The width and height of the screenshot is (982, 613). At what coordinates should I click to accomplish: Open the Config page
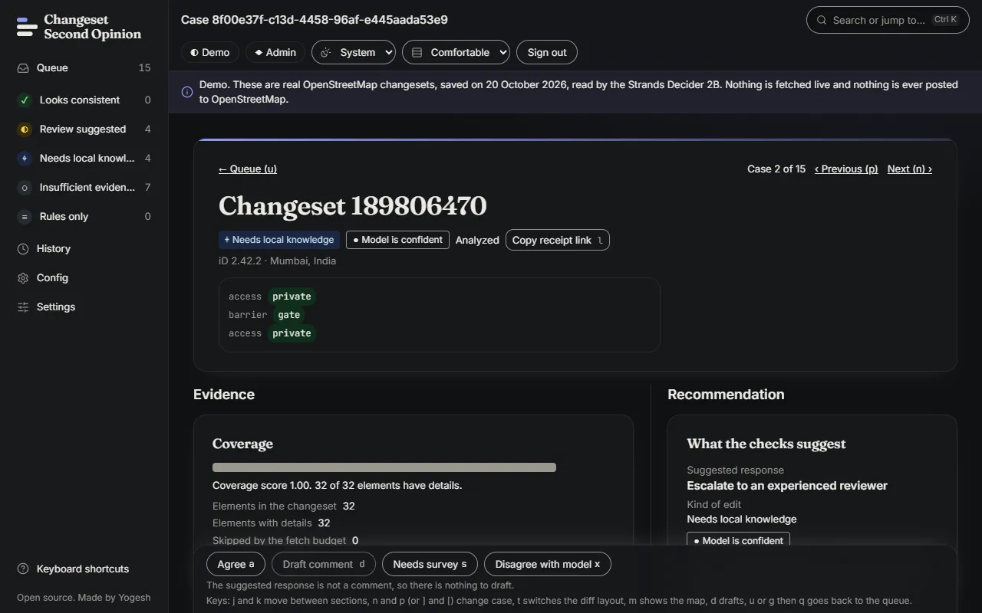[84, 277]
